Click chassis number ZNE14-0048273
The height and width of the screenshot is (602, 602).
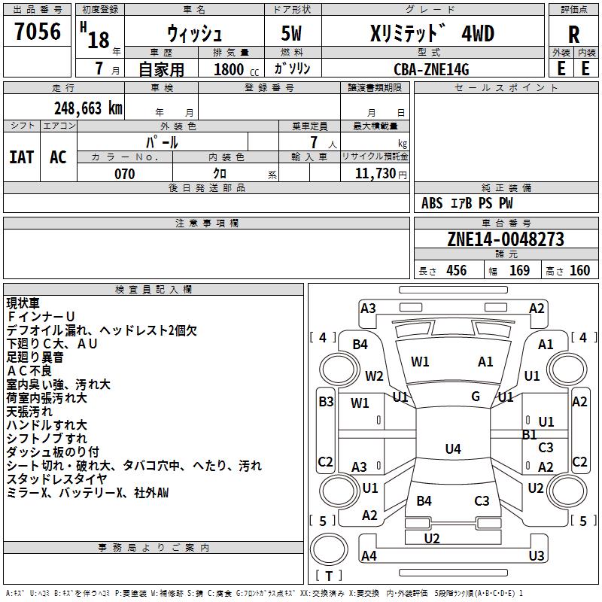[506, 239]
